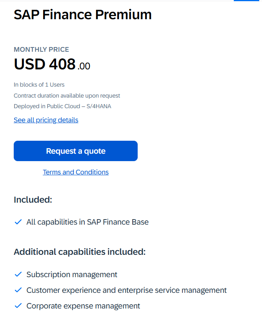Click the SAP Finance Premium heading
The height and width of the screenshot is (314, 262).
(82, 15)
